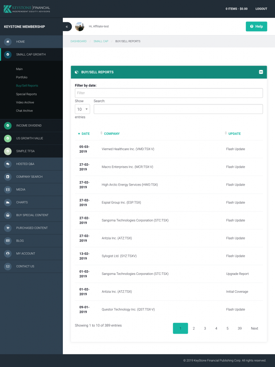Go to pagination page 4
Viewport: 275px width, 367px height.
coord(216,329)
